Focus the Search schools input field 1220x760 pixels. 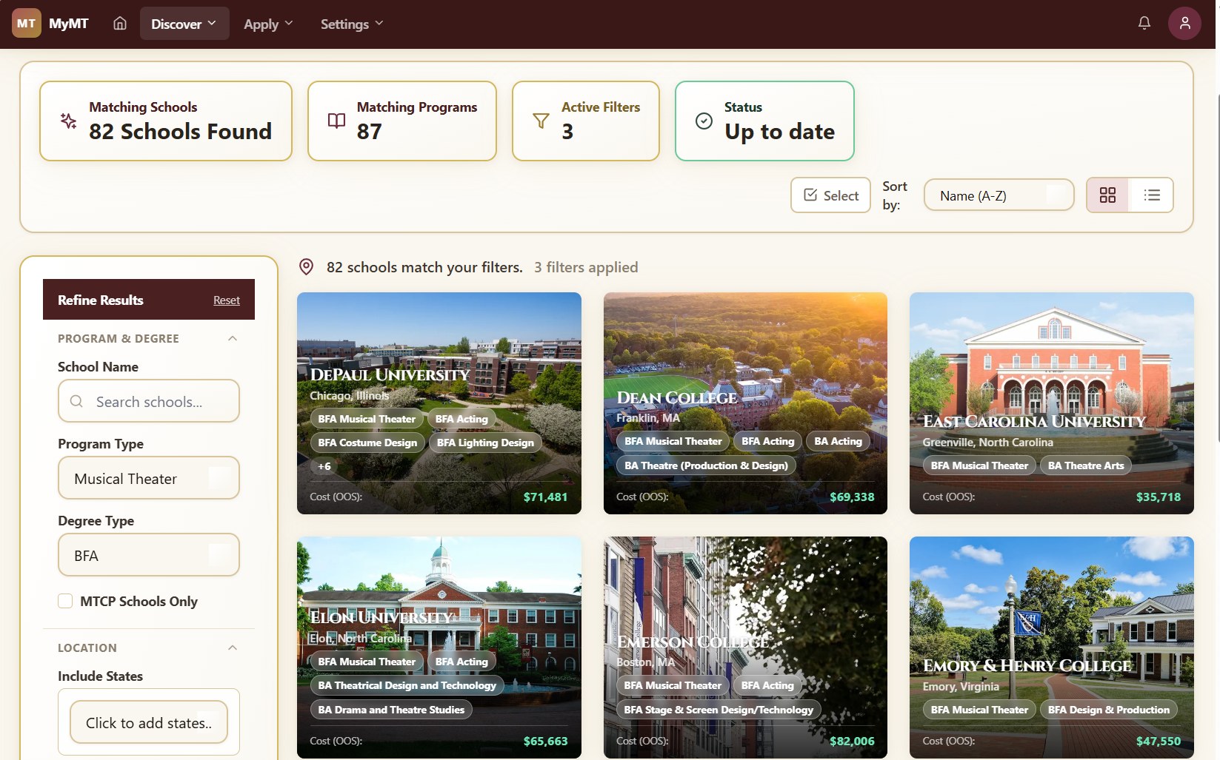[149, 401]
